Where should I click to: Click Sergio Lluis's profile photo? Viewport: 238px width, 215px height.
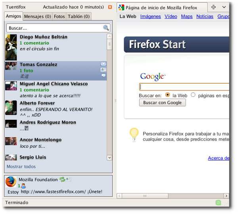(x=11, y=157)
